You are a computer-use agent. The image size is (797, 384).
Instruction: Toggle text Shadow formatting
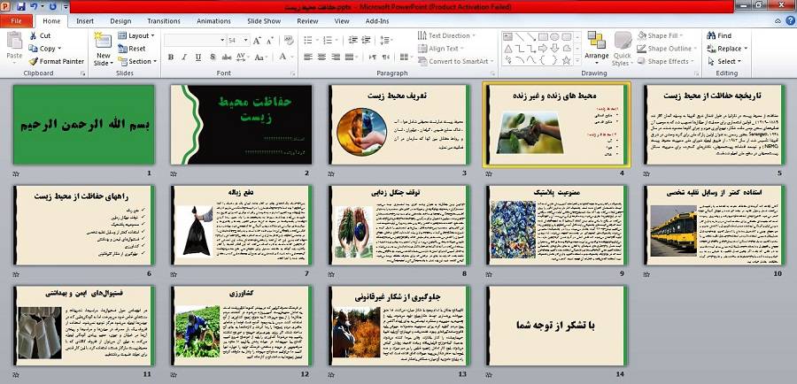tap(213, 57)
